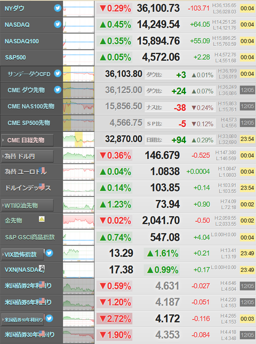Expand the CME 日経先物 button
Image resolution: width=256 pixels, height=344 pixels.
click(27, 140)
